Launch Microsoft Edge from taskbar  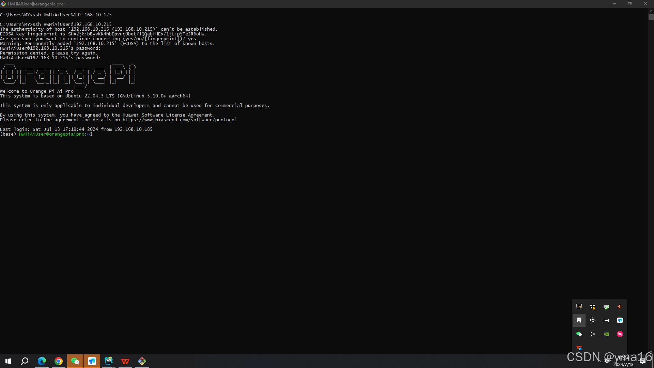pyautogui.click(x=42, y=361)
